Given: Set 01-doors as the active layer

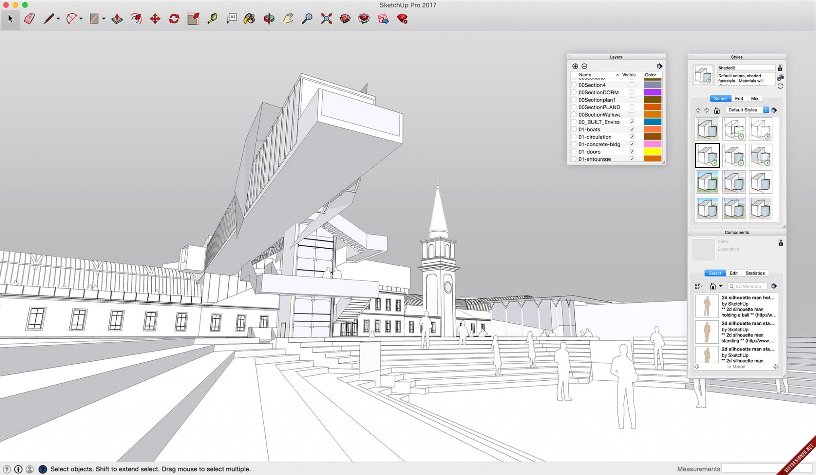Looking at the screenshot, I should coord(574,152).
